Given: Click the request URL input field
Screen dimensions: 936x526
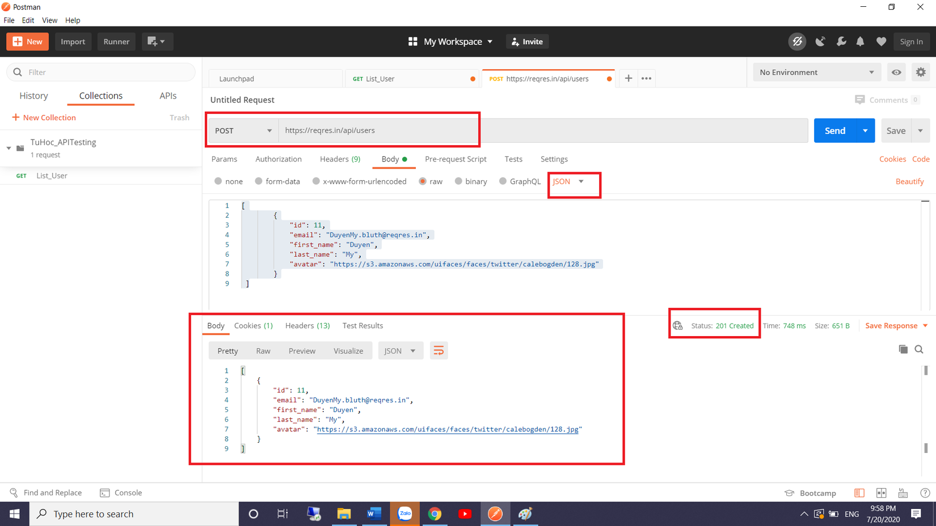Looking at the screenshot, I should pyautogui.click(x=543, y=130).
